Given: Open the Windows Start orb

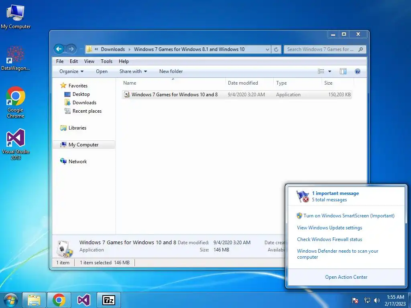Looking at the screenshot, I should pos(10,300).
